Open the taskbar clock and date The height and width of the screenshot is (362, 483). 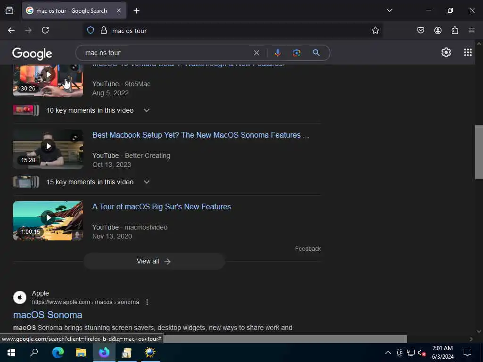point(442,353)
